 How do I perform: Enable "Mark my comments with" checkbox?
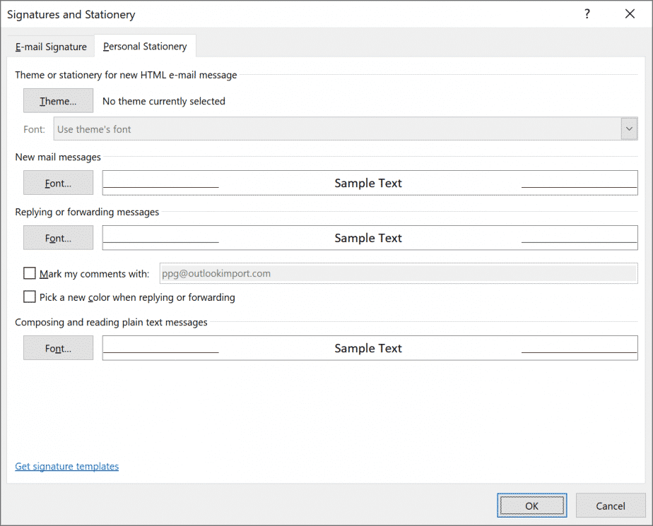click(29, 273)
